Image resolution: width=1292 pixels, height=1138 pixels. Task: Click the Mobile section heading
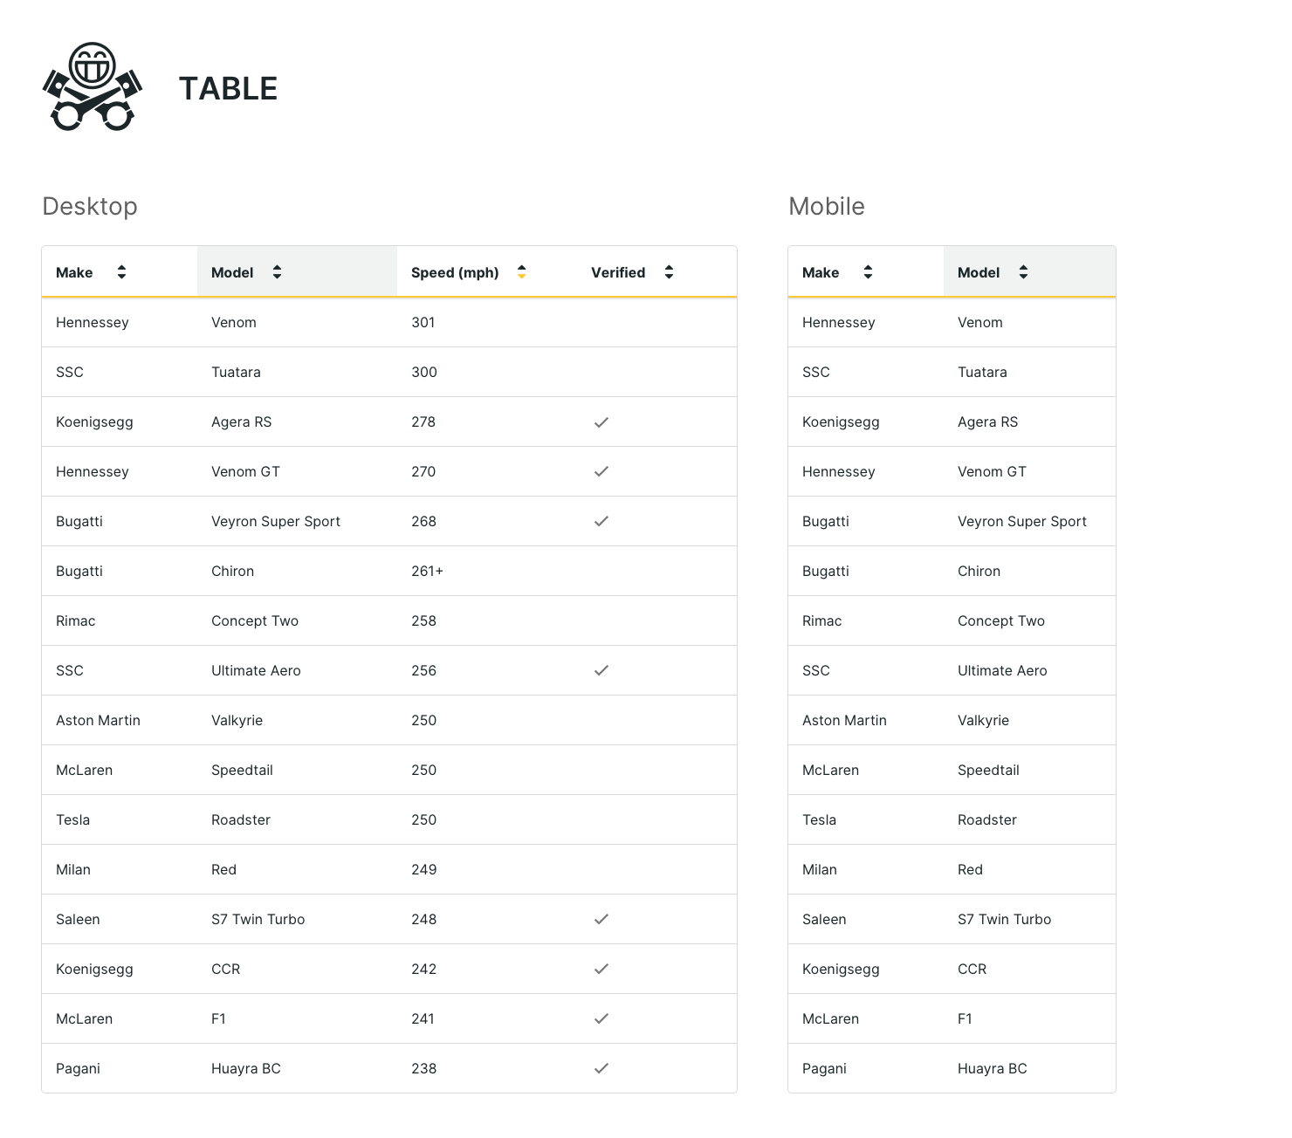827,207
